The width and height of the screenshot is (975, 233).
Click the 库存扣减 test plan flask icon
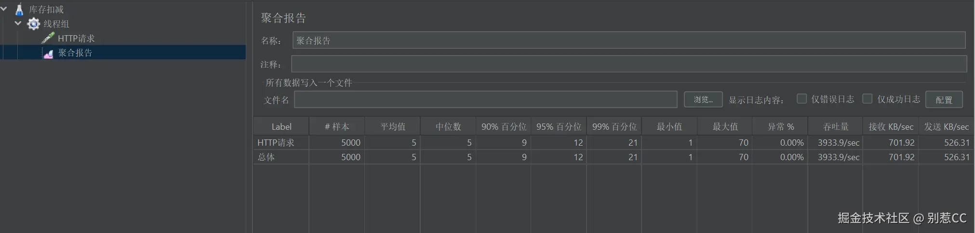pyautogui.click(x=19, y=9)
